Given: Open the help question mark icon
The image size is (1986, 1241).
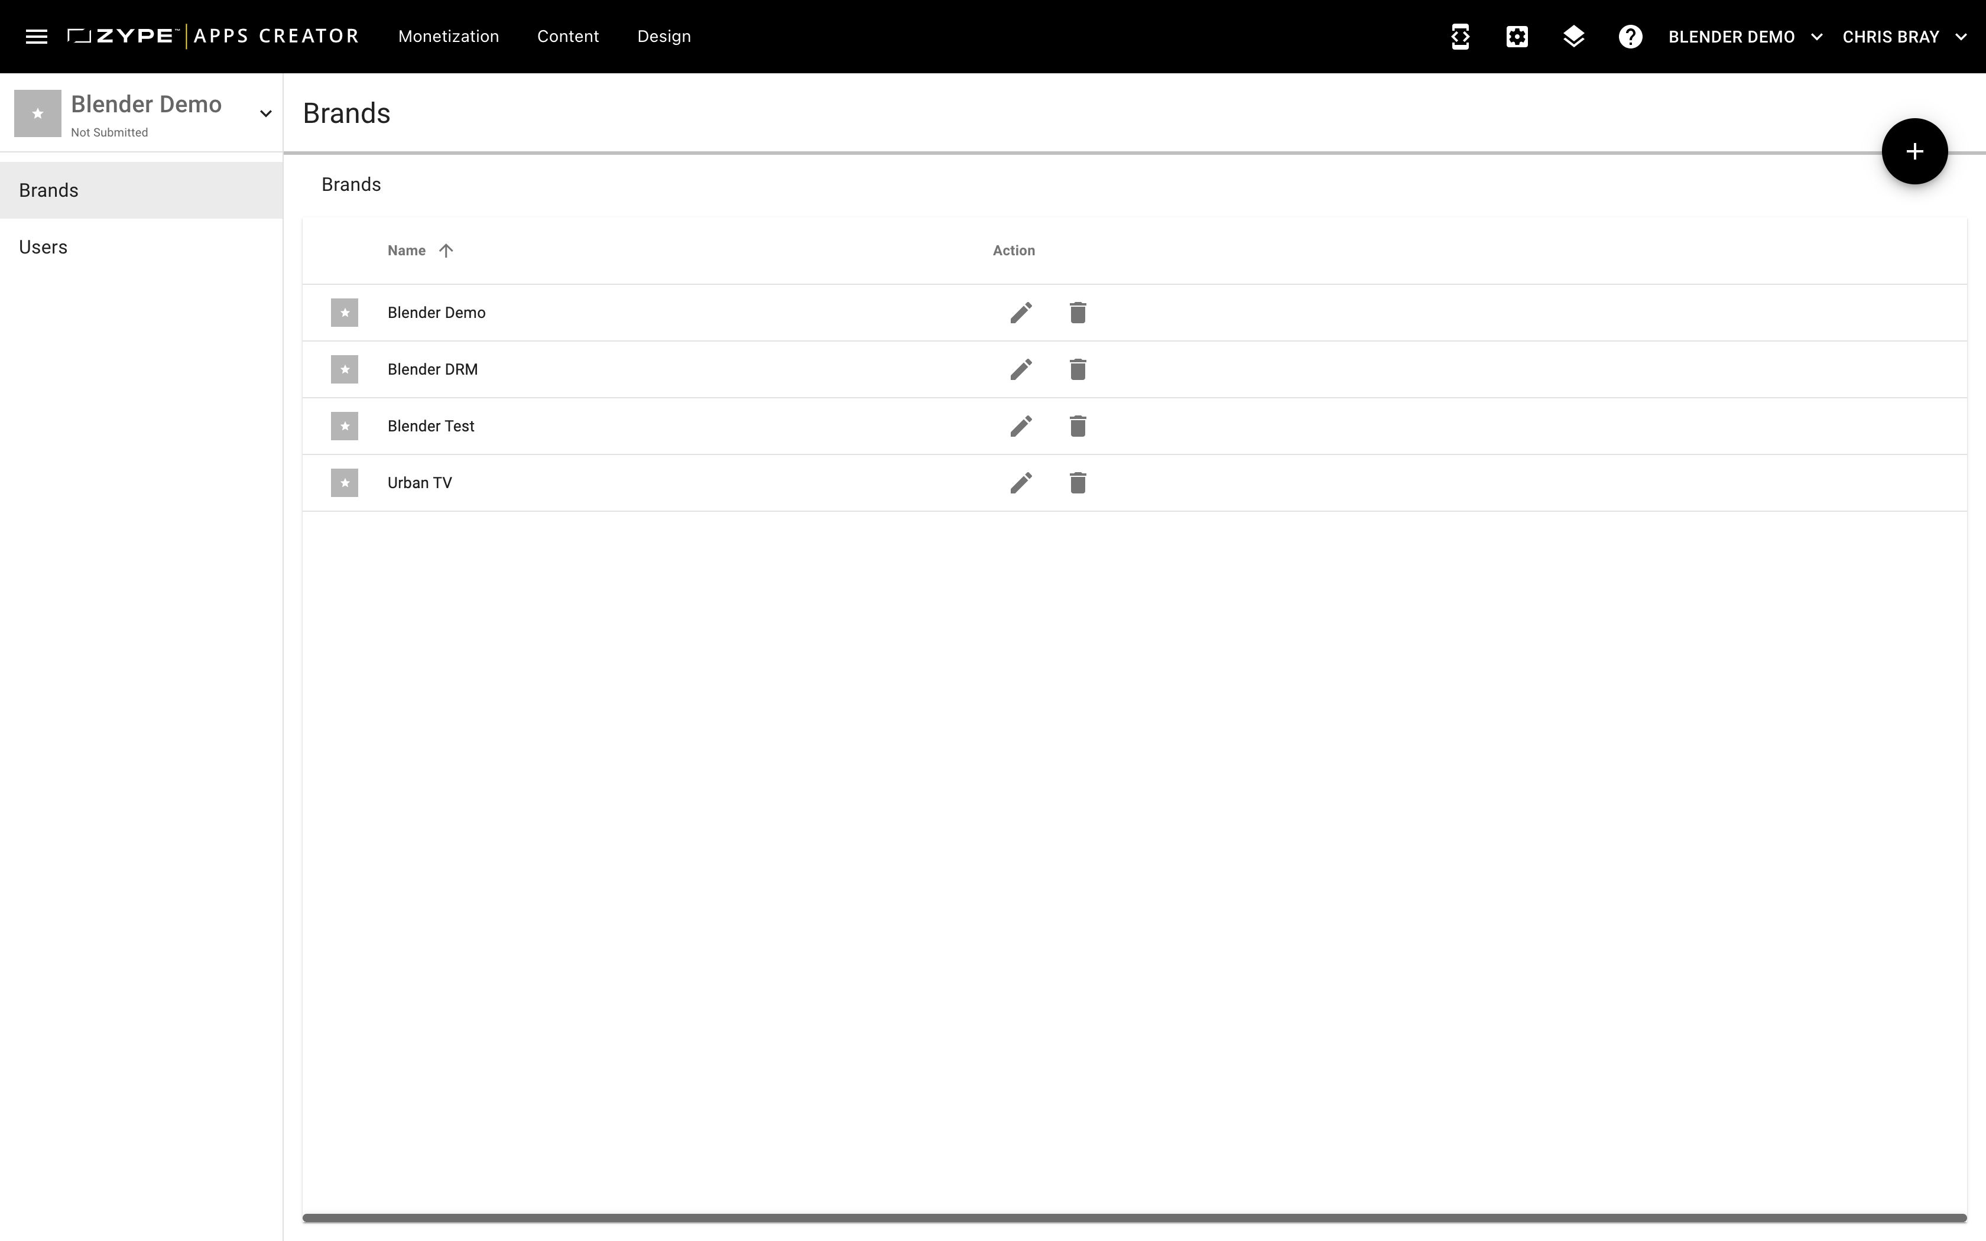Looking at the screenshot, I should coord(1630,36).
